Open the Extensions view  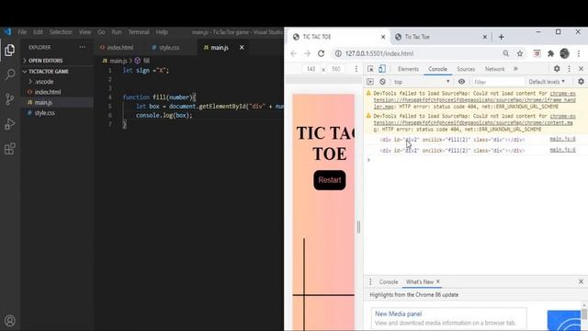click(x=10, y=149)
